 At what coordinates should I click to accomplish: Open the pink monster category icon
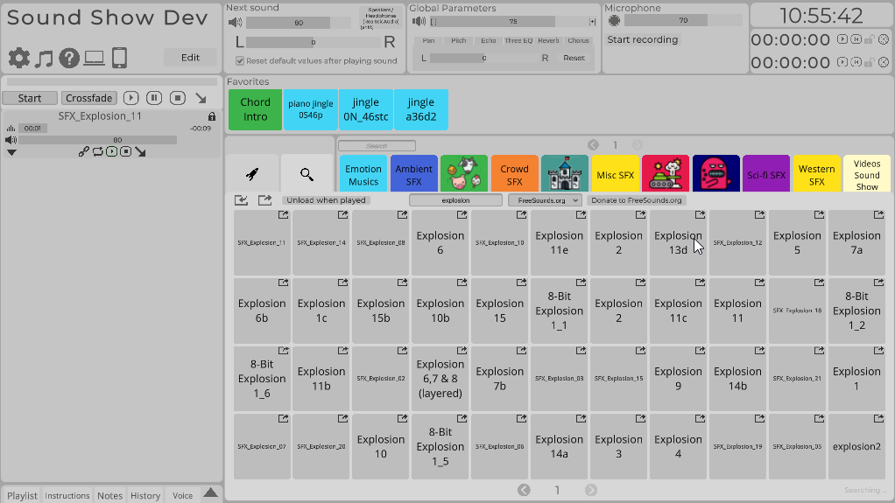pos(715,173)
